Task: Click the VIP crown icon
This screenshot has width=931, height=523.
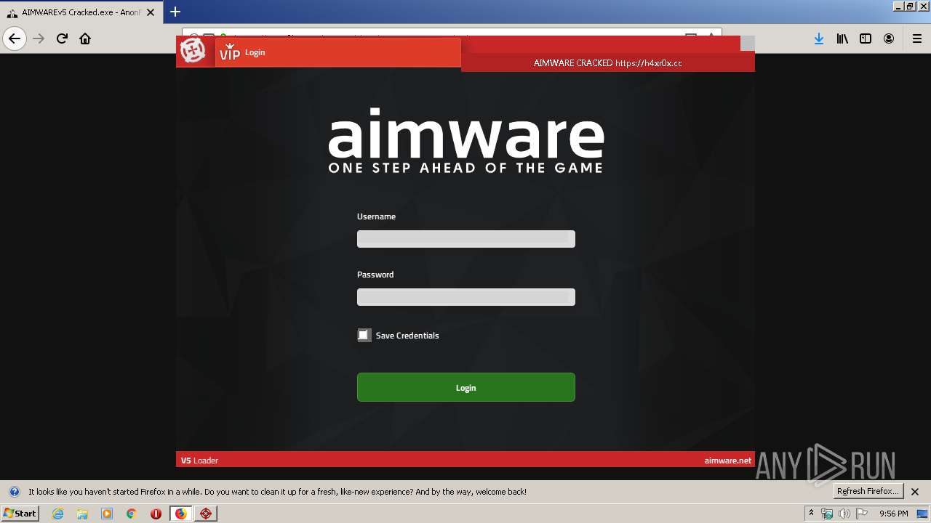Action: point(230,52)
